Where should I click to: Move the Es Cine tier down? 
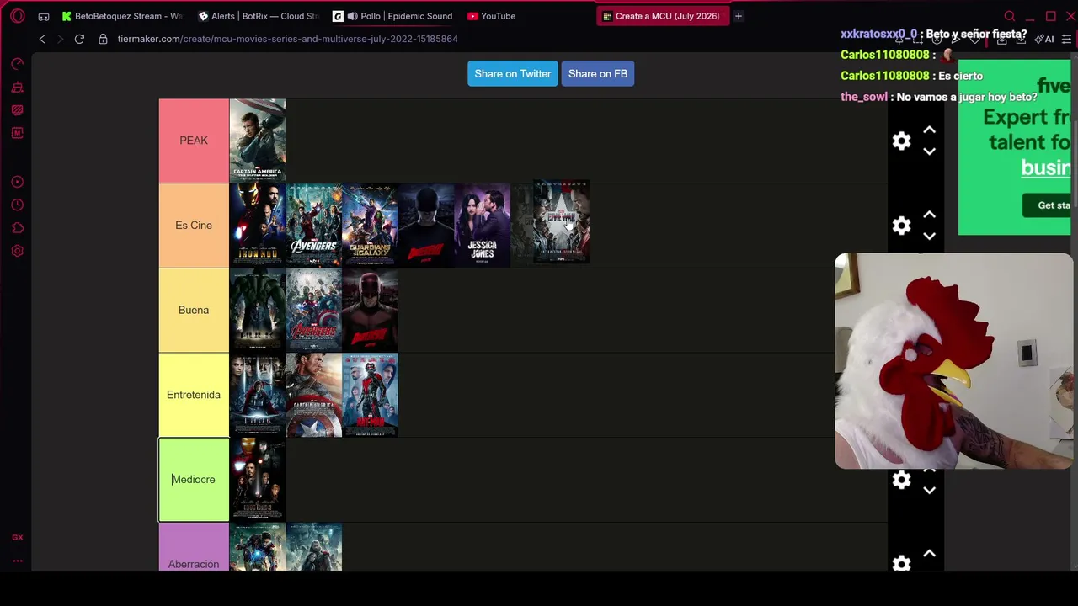coord(929,237)
